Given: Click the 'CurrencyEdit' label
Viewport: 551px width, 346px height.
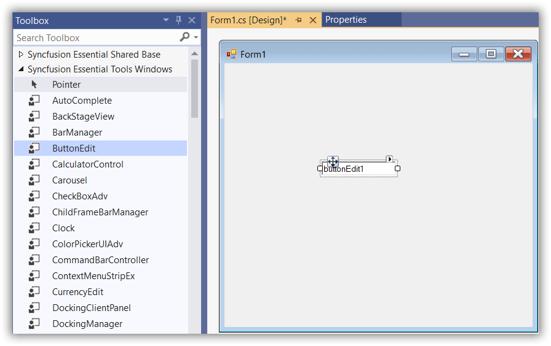Looking at the screenshot, I should click(x=77, y=292).
